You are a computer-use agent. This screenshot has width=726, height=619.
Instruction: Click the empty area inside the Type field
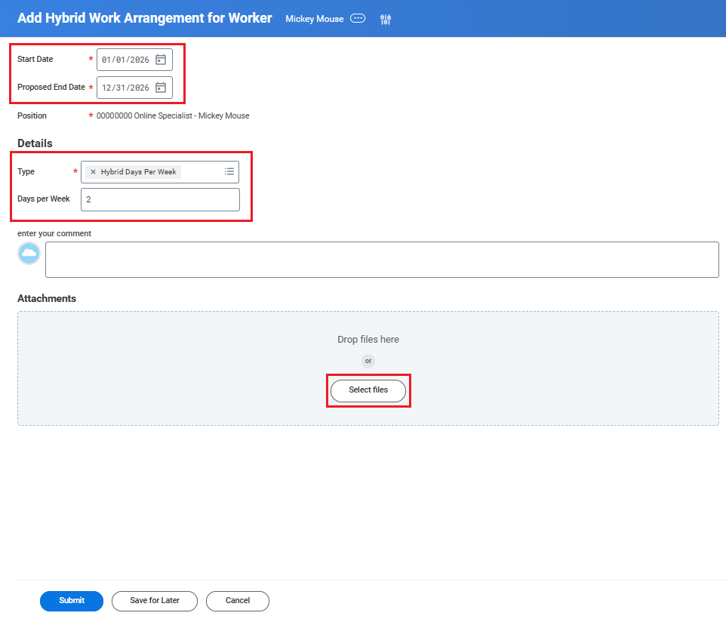click(201, 172)
